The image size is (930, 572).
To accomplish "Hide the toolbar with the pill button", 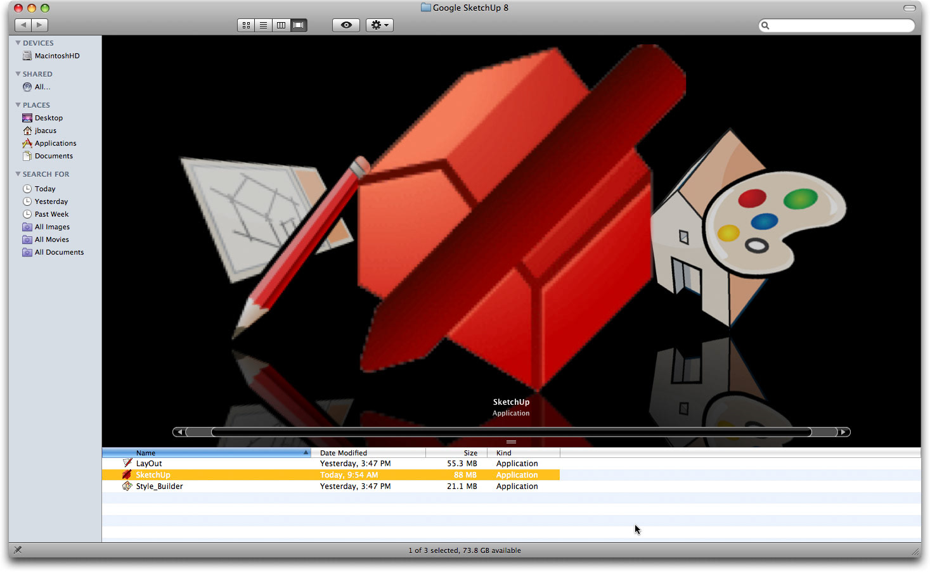I will 909,8.
